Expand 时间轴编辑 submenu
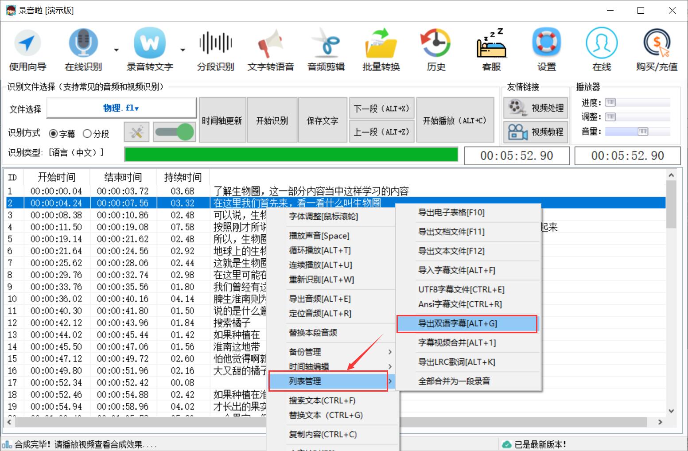The width and height of the screenshot is (688, 451). click(332, 366)
